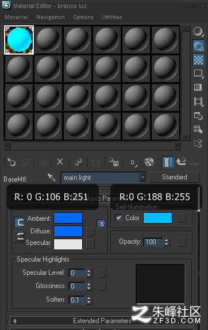The width and height of the screenshot is (208, 330).
Task: Toggle the Backlight icon in side toolbar
Action: coord(198,46)
